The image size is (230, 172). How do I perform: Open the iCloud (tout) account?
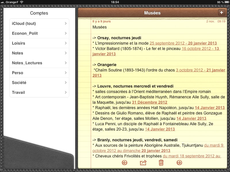[x=39, y=24]
